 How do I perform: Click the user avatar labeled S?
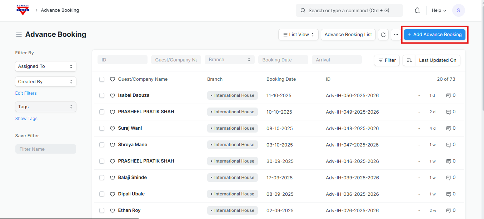[458, 10]
